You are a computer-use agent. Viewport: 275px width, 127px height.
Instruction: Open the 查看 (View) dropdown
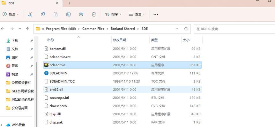pos(137,14)
